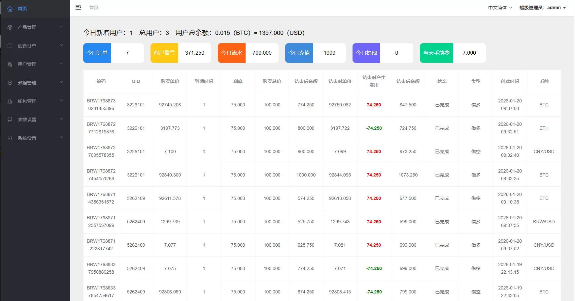Toggle the sidebar collapse hamburger icon
The width and height of the screenshot is (575, 301).
point(78,7)
